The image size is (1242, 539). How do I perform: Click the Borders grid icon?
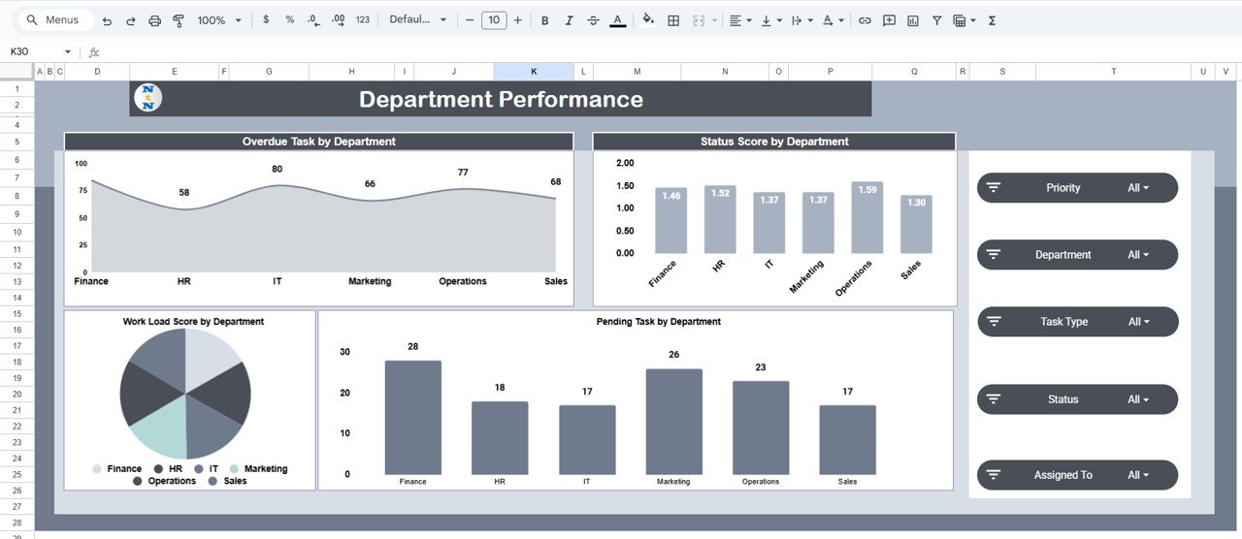click(673, 20)
